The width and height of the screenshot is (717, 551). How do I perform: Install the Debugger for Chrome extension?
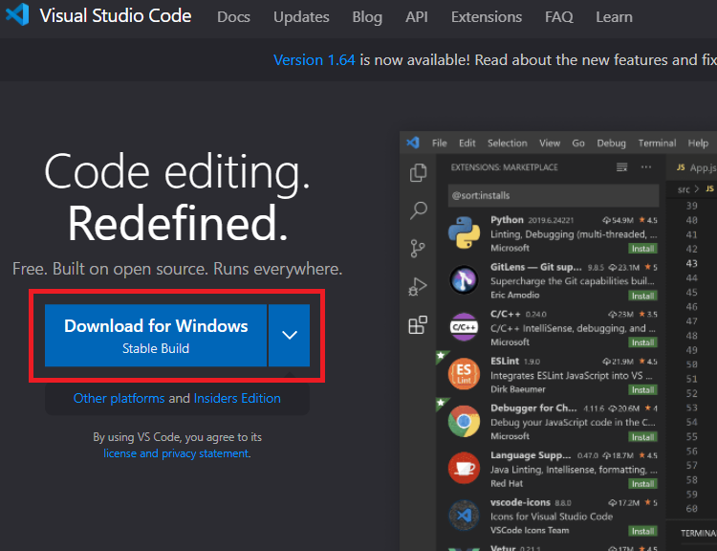pyautogui.click(x=642, y=437)
